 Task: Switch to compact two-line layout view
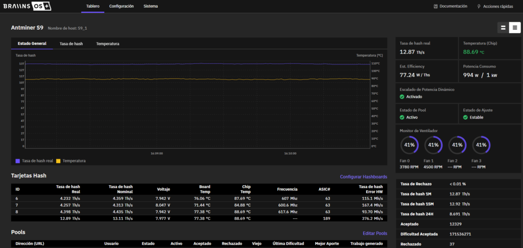click(x=503, y=28)
